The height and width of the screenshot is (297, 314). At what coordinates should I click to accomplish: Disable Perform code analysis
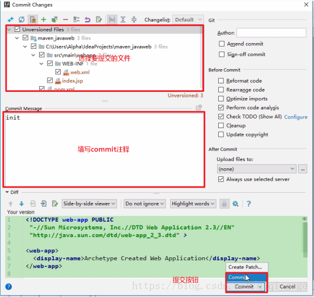pyautogui.click(x=221, y=108)
